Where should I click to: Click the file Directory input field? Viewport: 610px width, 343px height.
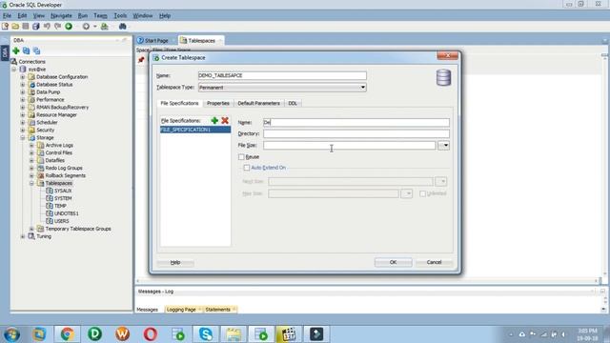tap(356, 133)
